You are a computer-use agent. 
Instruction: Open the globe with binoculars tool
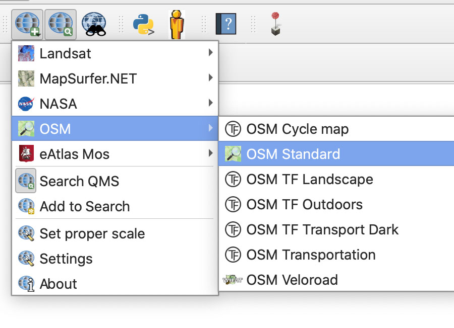[x=94, y=24]
